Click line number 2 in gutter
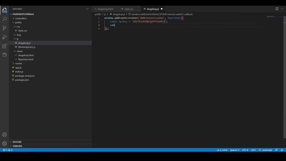 pos(99,21)
